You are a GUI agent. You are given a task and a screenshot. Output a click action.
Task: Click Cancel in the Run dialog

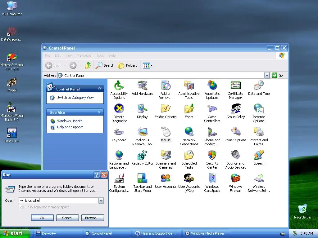(x=67, y=218)
